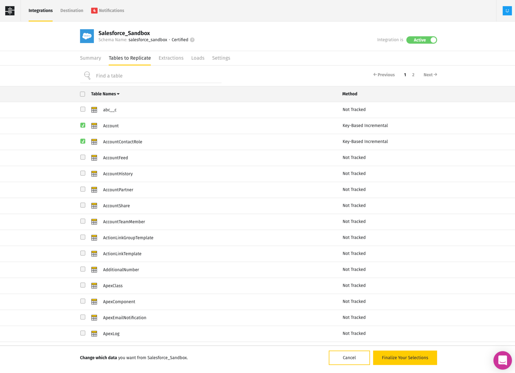Click the magnifier search icon

[87, 75]
